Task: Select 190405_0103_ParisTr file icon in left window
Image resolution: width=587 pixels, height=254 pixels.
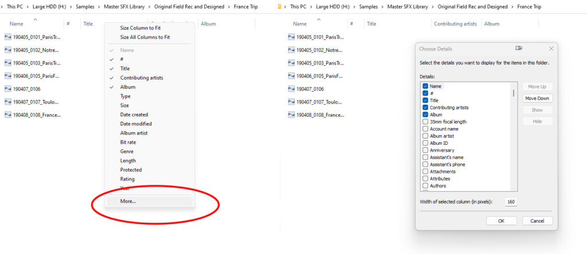Action: click(x=8, y=63)
